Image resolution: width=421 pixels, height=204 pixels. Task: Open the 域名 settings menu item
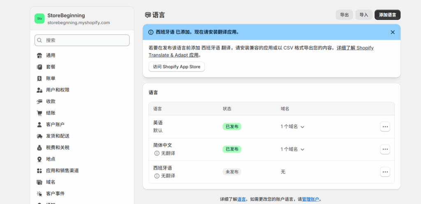pos(51,182)
